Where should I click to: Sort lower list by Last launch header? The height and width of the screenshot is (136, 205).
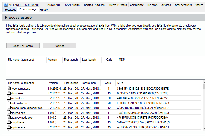point(89,83)
